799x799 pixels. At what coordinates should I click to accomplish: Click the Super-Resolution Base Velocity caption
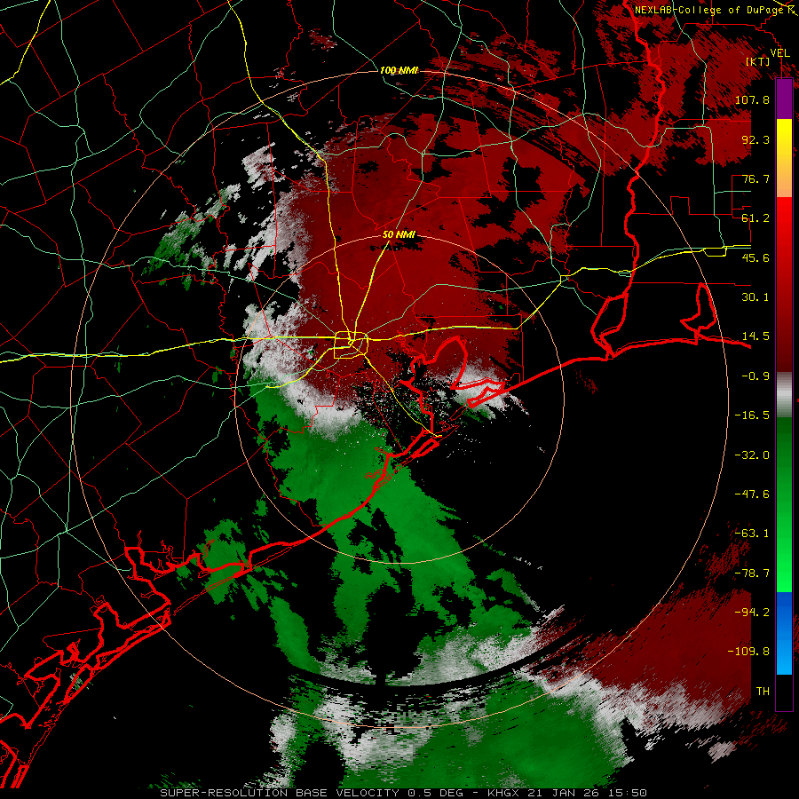point(404,793)
